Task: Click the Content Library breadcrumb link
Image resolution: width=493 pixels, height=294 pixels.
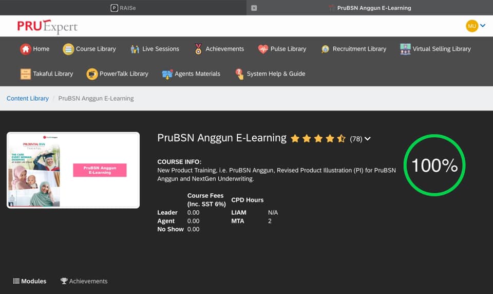Action: pos(28,99)
